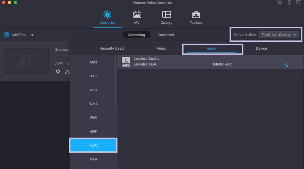The width and height of the screenshot is (304, 169).
Task: Switch to the Device format tab
Action: click(x=261, y=49)
